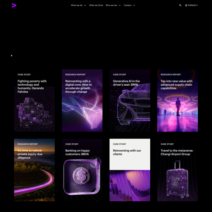Screen dimensions: 212x212
Task: Click the small play arrow icon
Action: [12, 56]
